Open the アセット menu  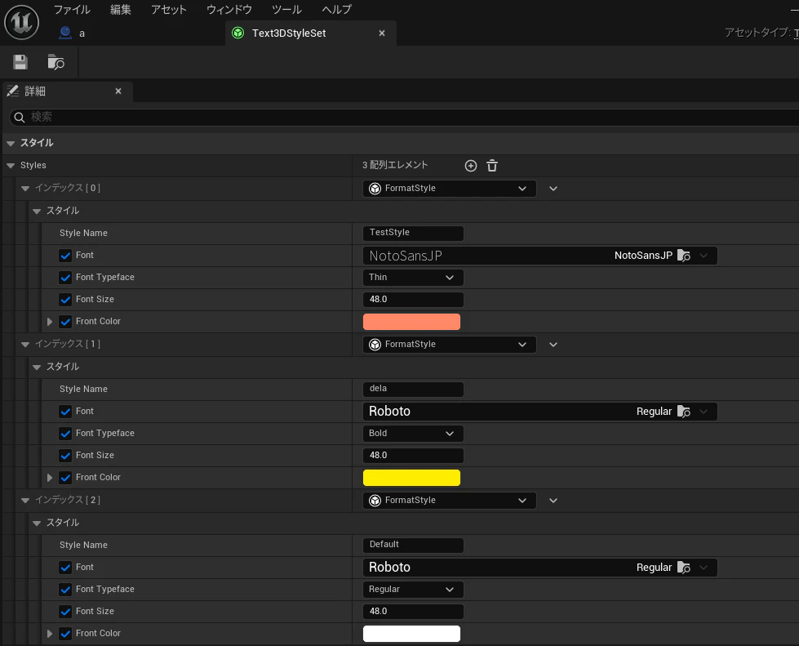pos(169,10)
